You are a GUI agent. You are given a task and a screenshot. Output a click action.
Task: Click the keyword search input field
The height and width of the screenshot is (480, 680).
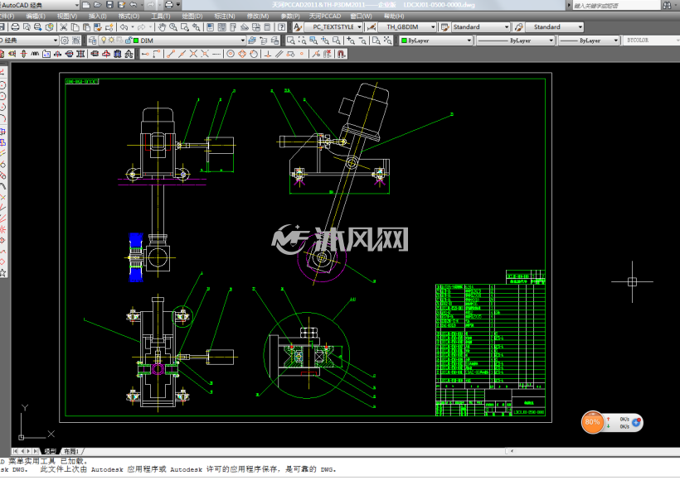pyautogui.click(x=615, y=5)
